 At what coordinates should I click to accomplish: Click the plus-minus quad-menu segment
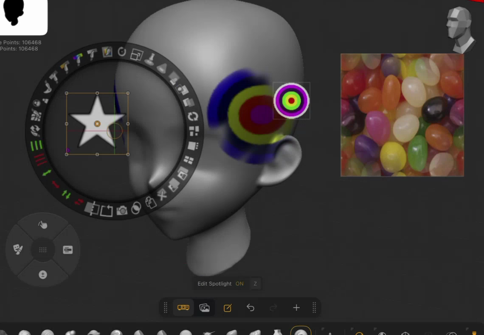coord(43,275)
